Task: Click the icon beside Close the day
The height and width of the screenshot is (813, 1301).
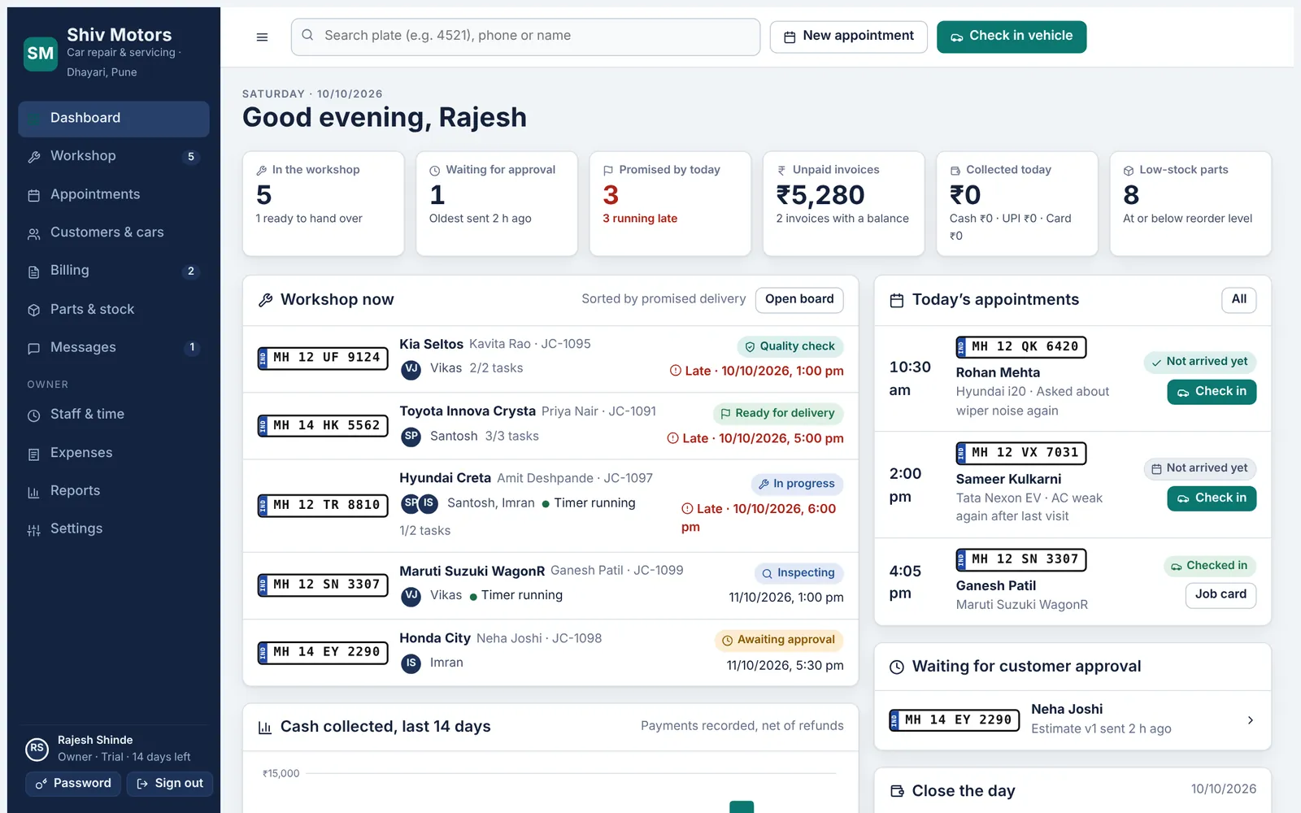Action: pyautogui.click(x=897, y=791)
